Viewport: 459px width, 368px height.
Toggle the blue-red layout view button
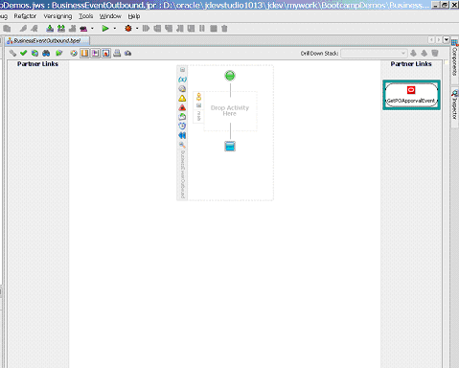[106, 53]
